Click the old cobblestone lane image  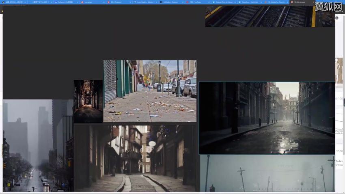point(136,158)
